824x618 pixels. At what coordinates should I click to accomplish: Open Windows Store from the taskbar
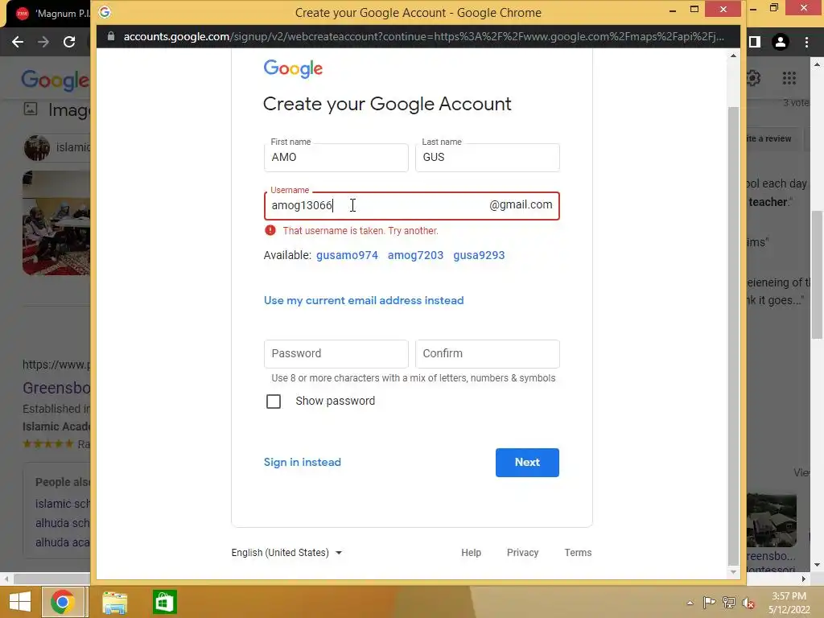[164, 602]
